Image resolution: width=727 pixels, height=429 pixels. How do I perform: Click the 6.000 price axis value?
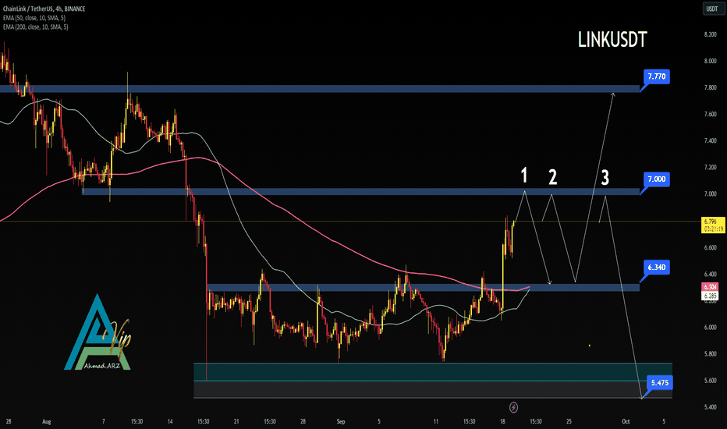(x=710, y=328)
